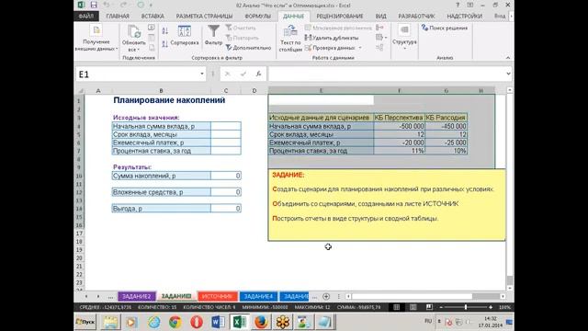The image size is (588, 331).
Task: Collapse the ribbon with the arrow
Action: point(508,58)
